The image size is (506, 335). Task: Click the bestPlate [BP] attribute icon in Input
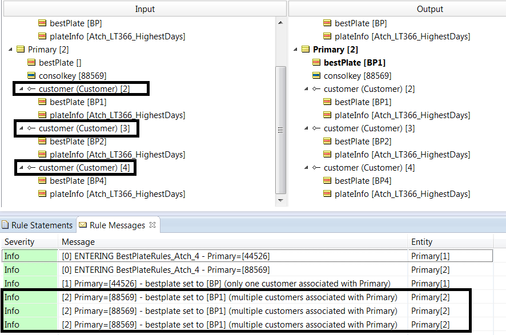click(42, 23)
